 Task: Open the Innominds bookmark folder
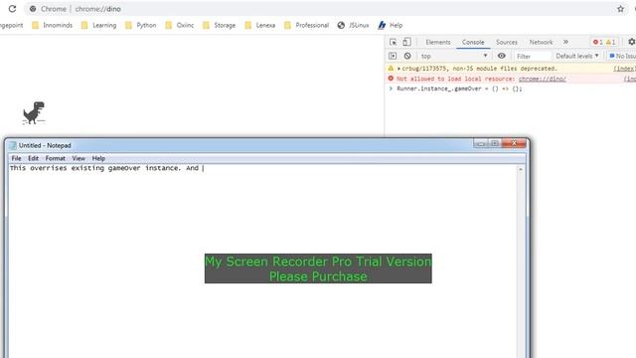tap(53, 25)
